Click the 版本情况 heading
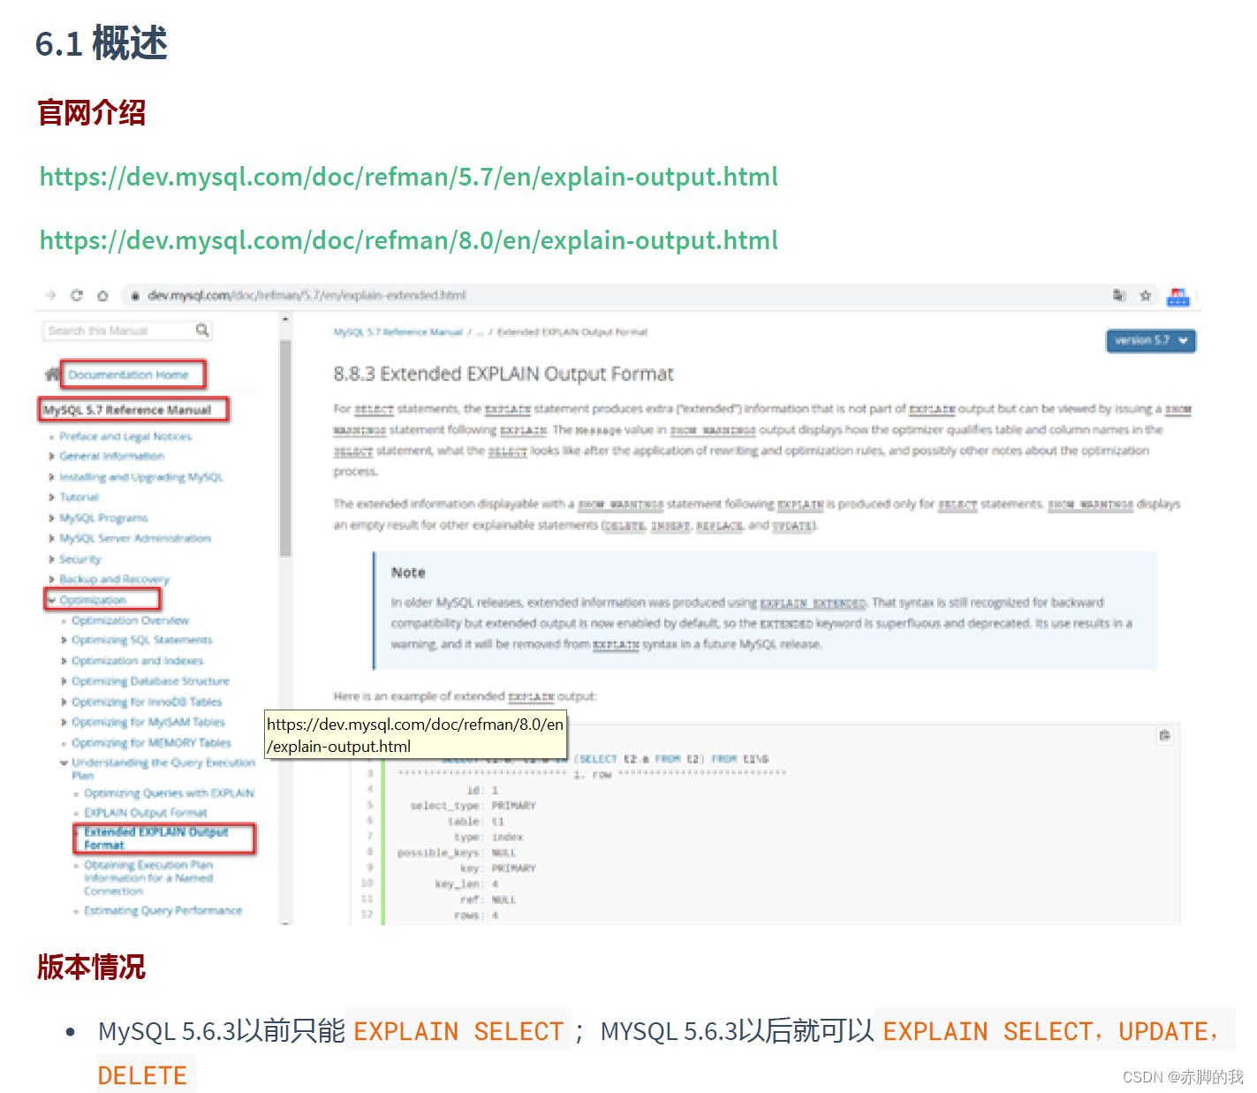The height and width of the screenshot is (1093, 1257). point(92,967)
